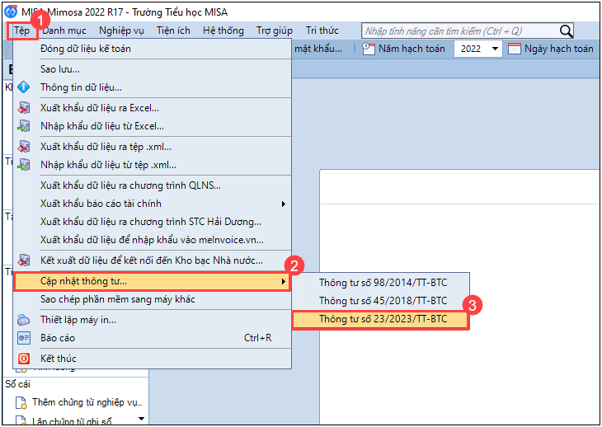Click the magnifier search icon
Image resolution: width=602 pixels, height=427 pixels.
[566, 30]
